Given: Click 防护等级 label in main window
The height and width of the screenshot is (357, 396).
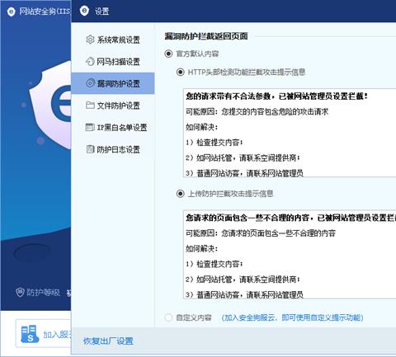Looking at the screenshot, I should (x=43, y=292).
